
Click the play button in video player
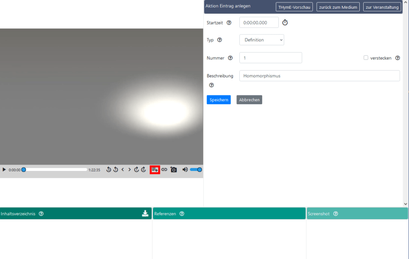4,170
